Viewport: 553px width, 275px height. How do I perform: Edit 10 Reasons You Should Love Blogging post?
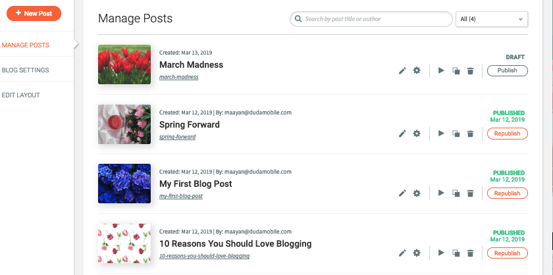[402, 253]
